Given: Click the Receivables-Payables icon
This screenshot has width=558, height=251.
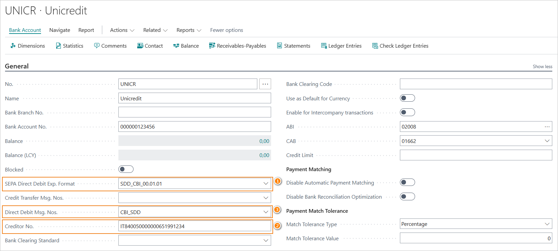Looking at the screenshot, I should 212,46.
